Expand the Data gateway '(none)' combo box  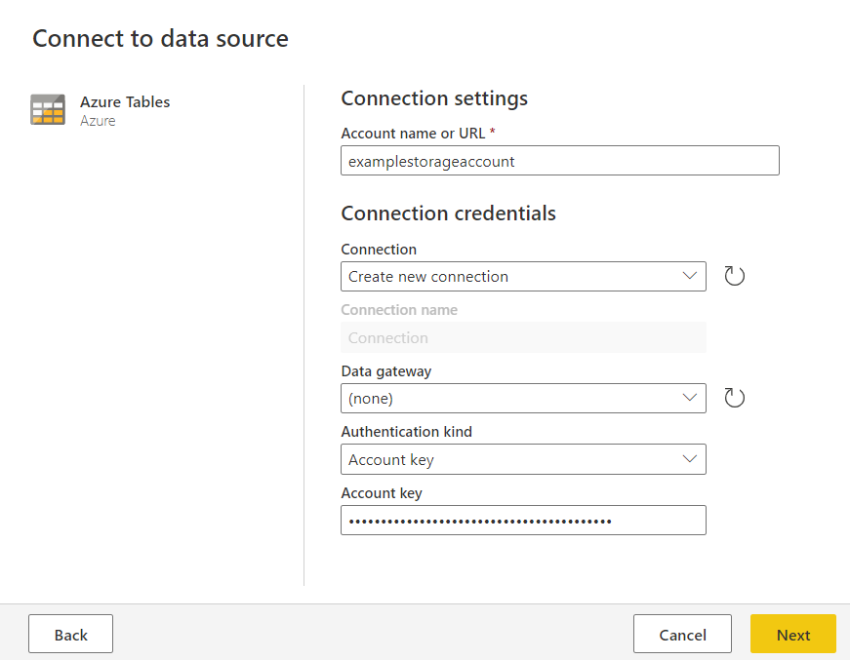[522, 398]
